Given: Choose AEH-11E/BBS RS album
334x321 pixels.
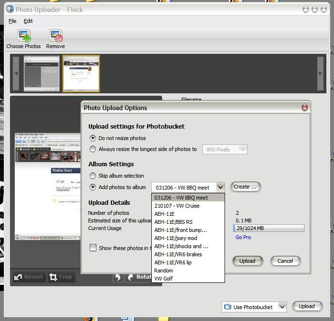Looking at the screenshot, I should 188,222.
